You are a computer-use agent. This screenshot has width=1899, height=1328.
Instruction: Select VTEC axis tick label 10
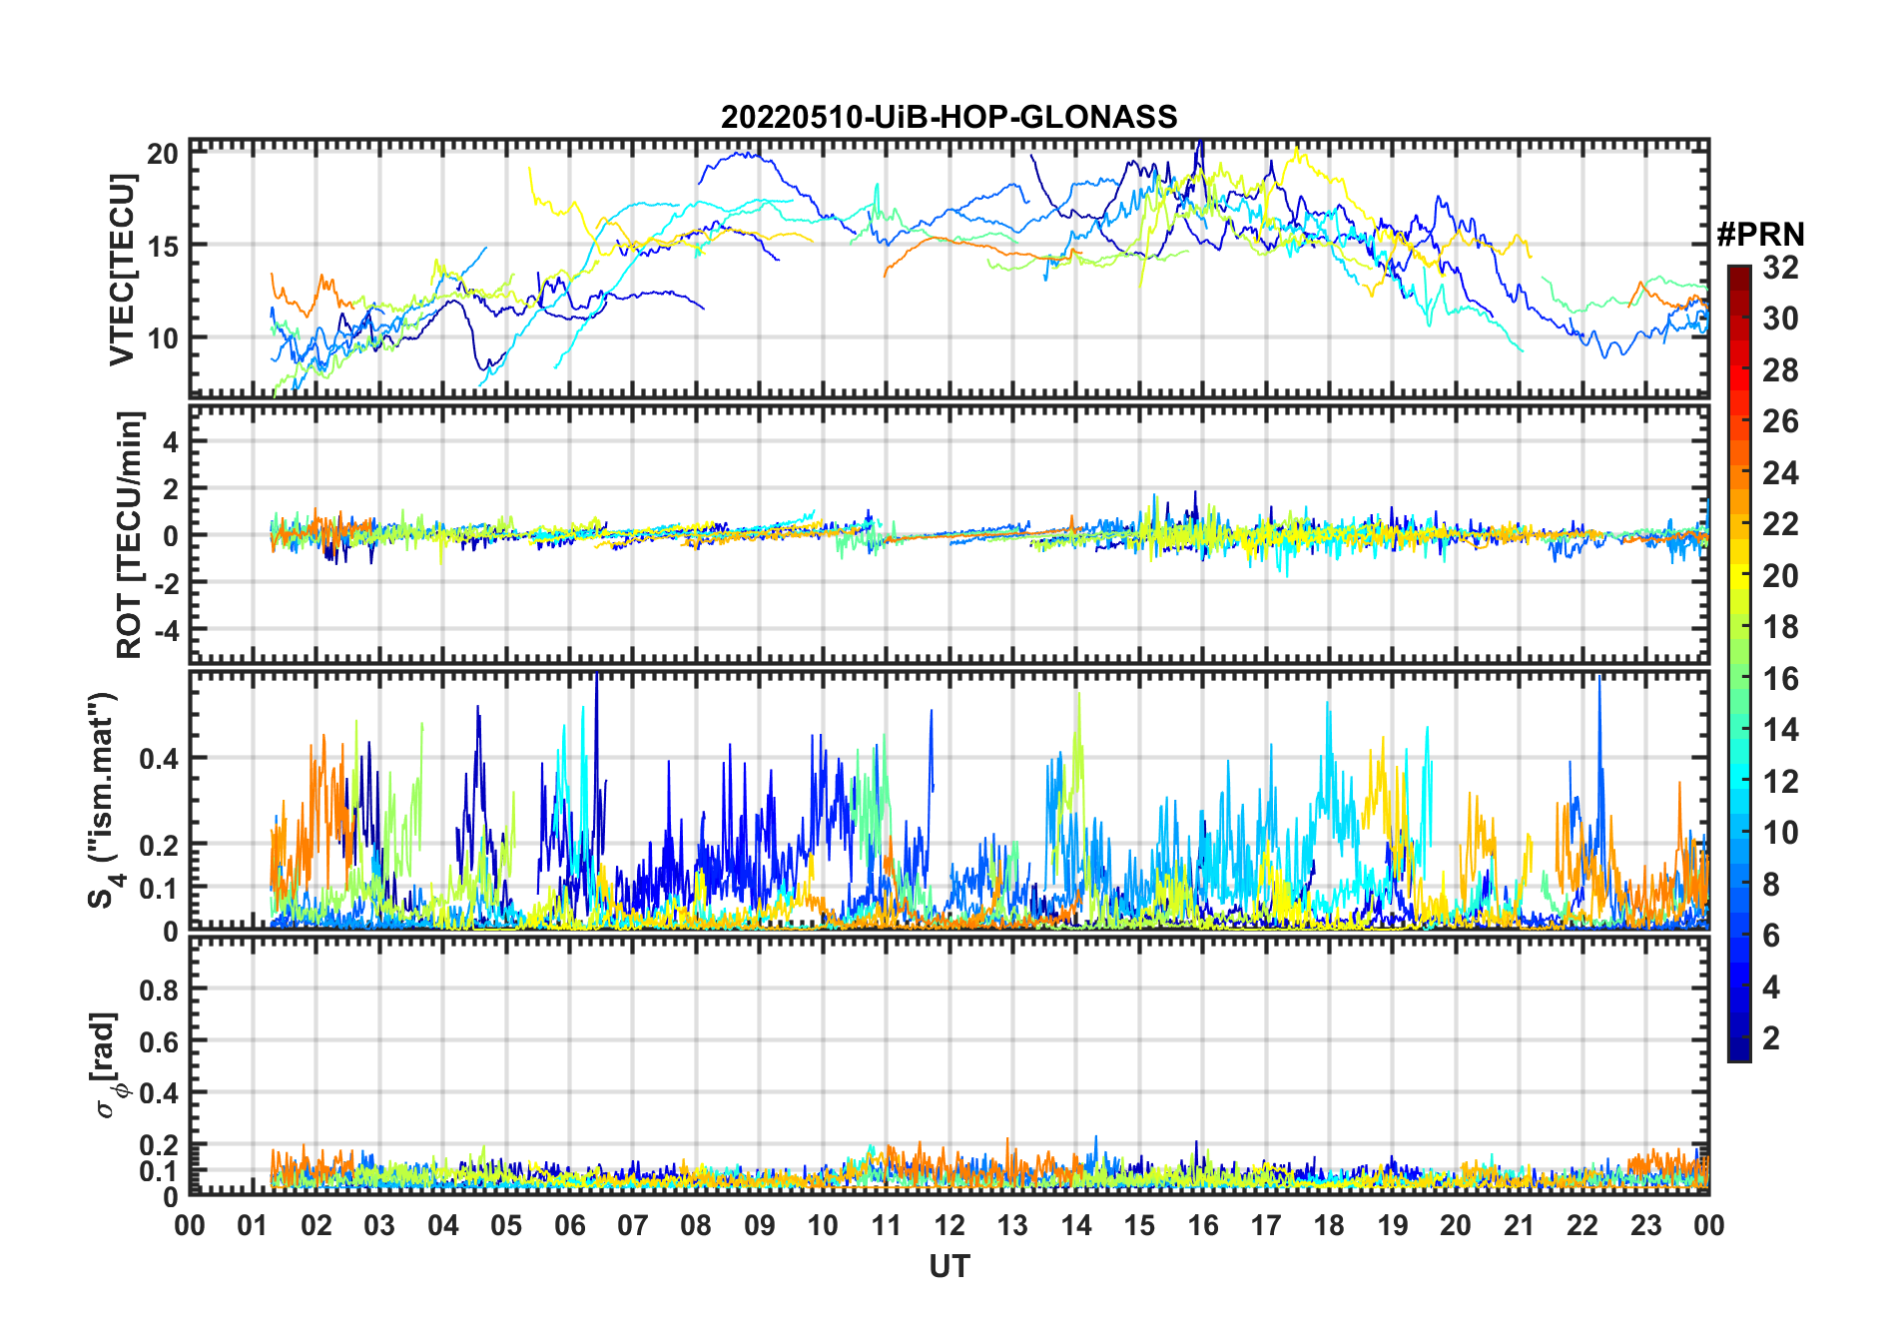163,337
